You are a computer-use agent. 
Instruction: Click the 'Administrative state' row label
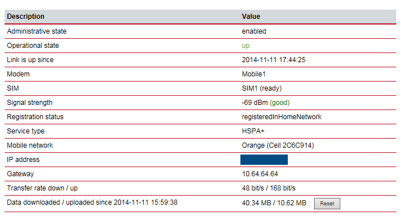[x=37, y=31]
